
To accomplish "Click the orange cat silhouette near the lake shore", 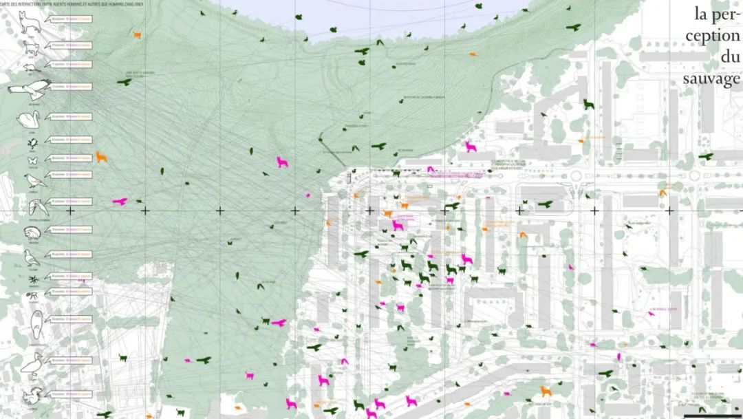I will click(137, 34).
